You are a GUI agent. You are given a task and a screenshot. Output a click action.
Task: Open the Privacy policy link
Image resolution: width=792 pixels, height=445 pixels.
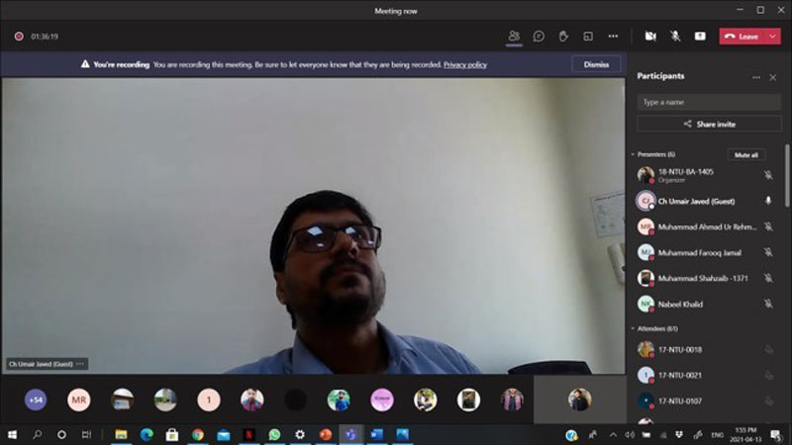pyautogui.click(x=464, y=64)
